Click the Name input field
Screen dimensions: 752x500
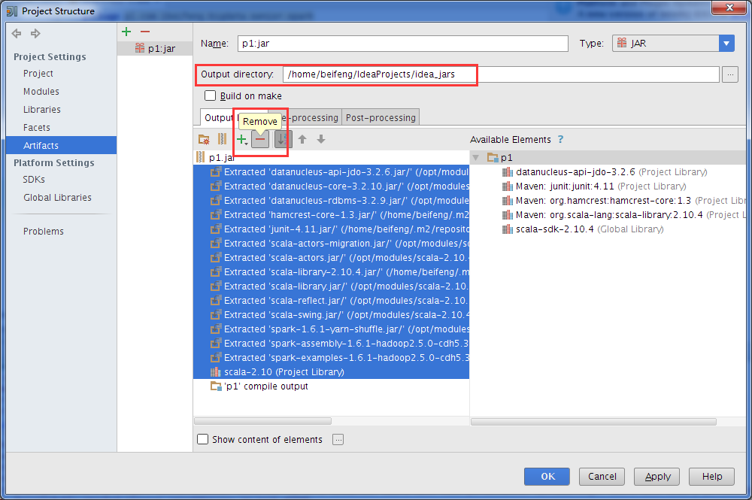(403, 43)
